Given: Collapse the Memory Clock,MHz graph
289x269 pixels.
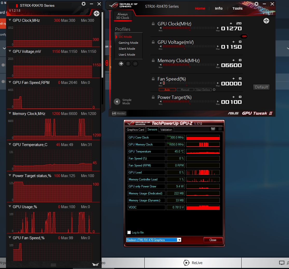Looking at the screenshot, I should tap(10, 113).
